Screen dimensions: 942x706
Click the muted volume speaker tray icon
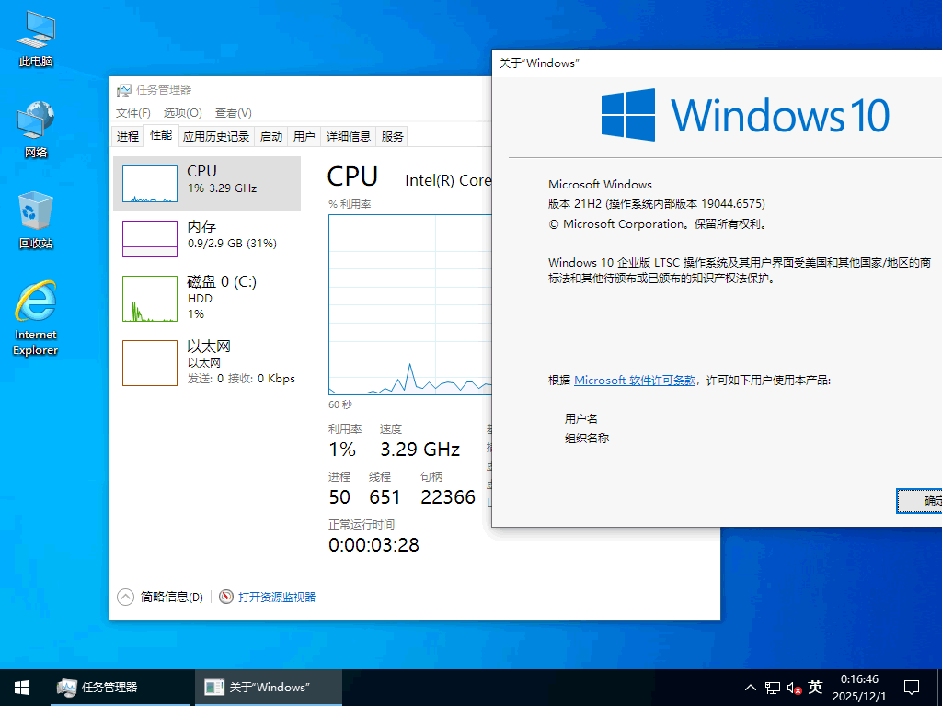794,688
